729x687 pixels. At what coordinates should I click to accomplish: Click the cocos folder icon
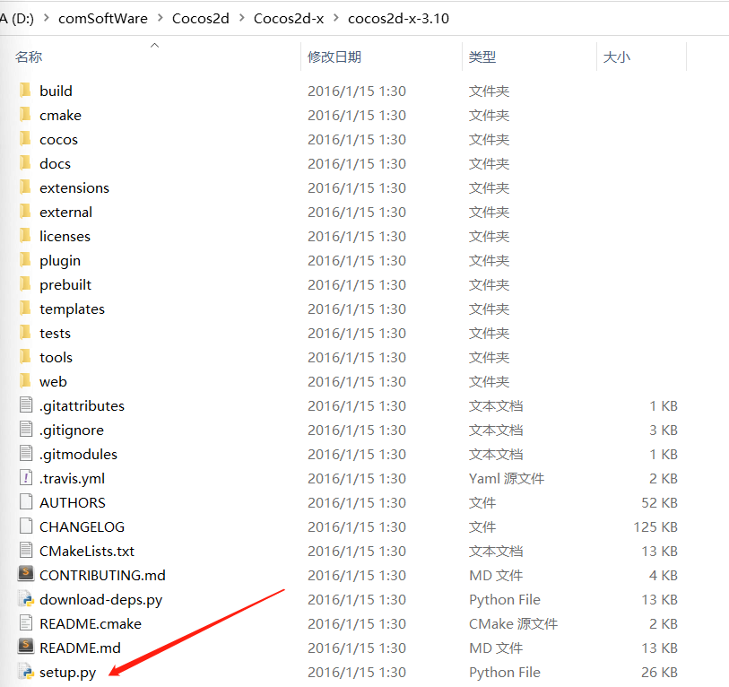click(26, 139)
